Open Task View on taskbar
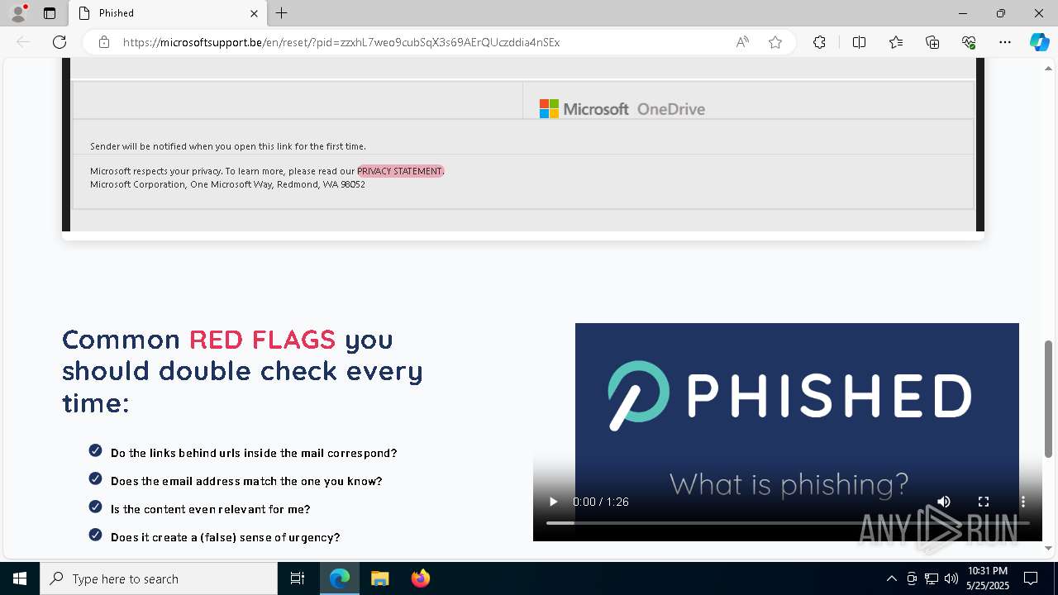Image resolution: width=1058 pixels, height=595 pixels. (298, 578)
